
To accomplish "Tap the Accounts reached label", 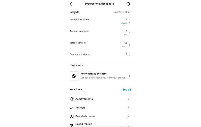I will point(79,20).
